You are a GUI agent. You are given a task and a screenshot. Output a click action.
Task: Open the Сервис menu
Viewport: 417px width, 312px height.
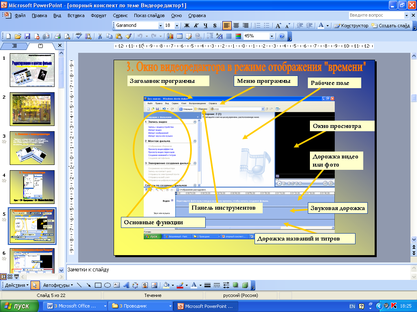[120, 15]
